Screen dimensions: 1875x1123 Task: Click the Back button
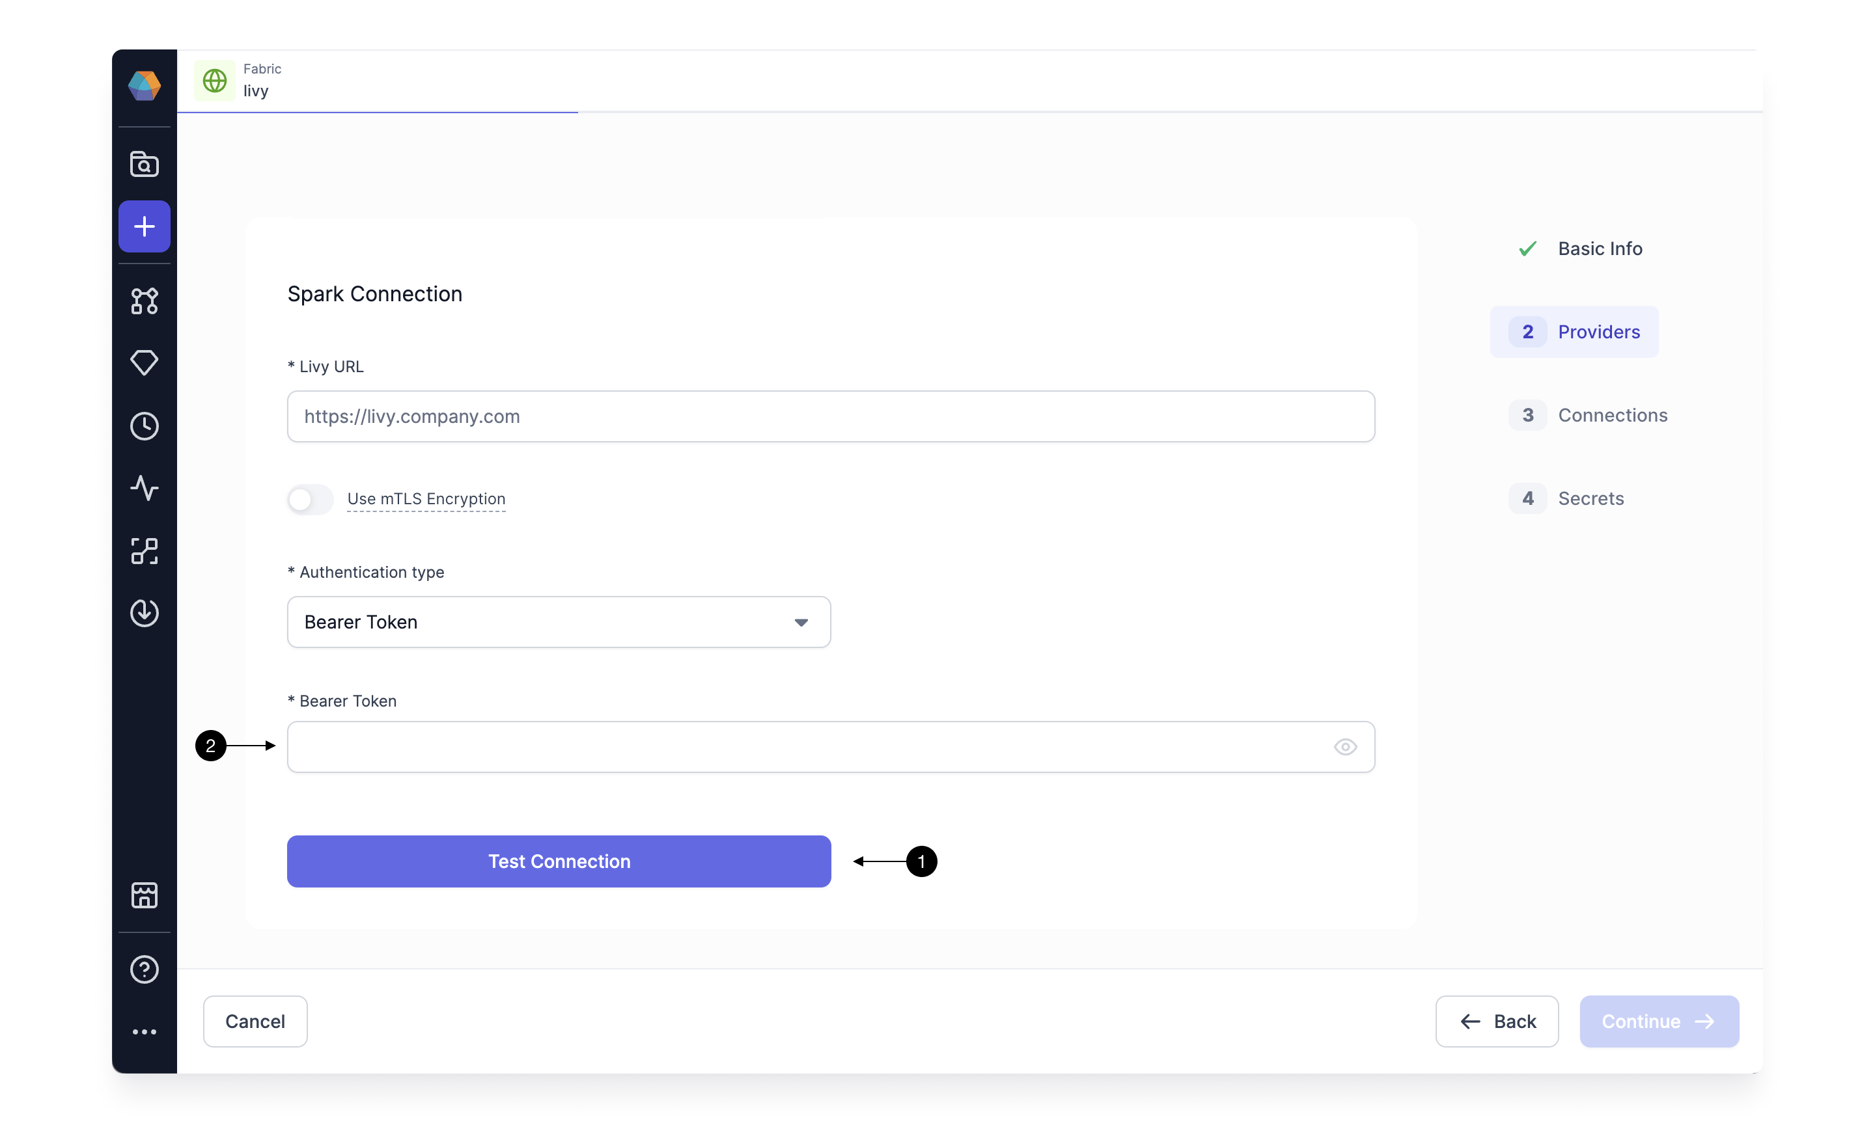click(1498, 1020)
